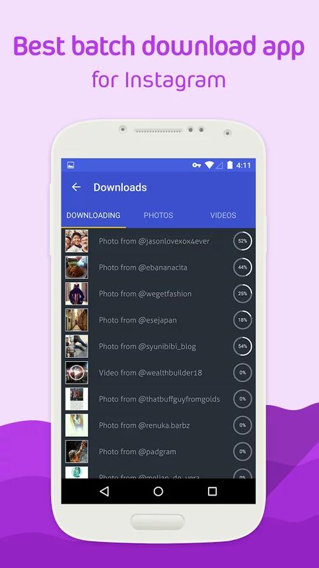Tap the Android home circle button
Screen dimensions: 319x568
coord(158,491)
